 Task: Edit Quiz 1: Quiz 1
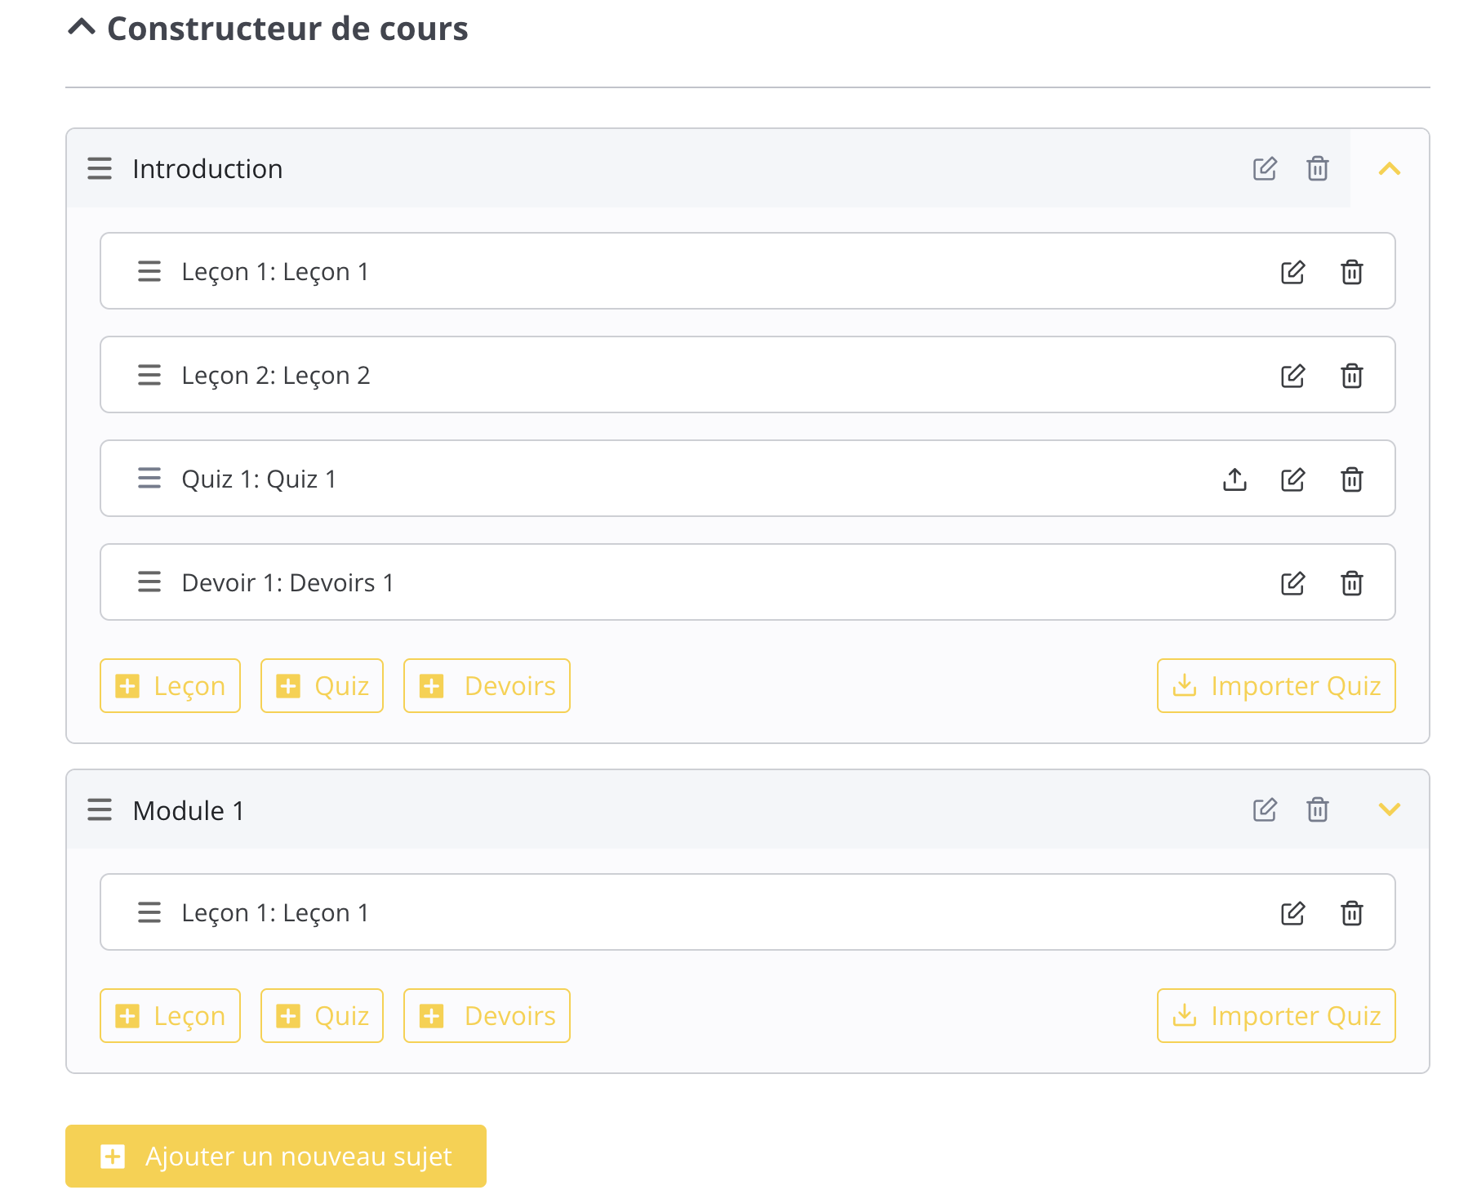1292,479
